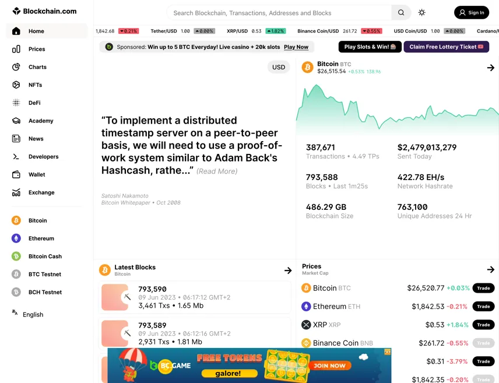
Task: Click the Bitcoin price chart area
Action: click(x=397, y=108)
